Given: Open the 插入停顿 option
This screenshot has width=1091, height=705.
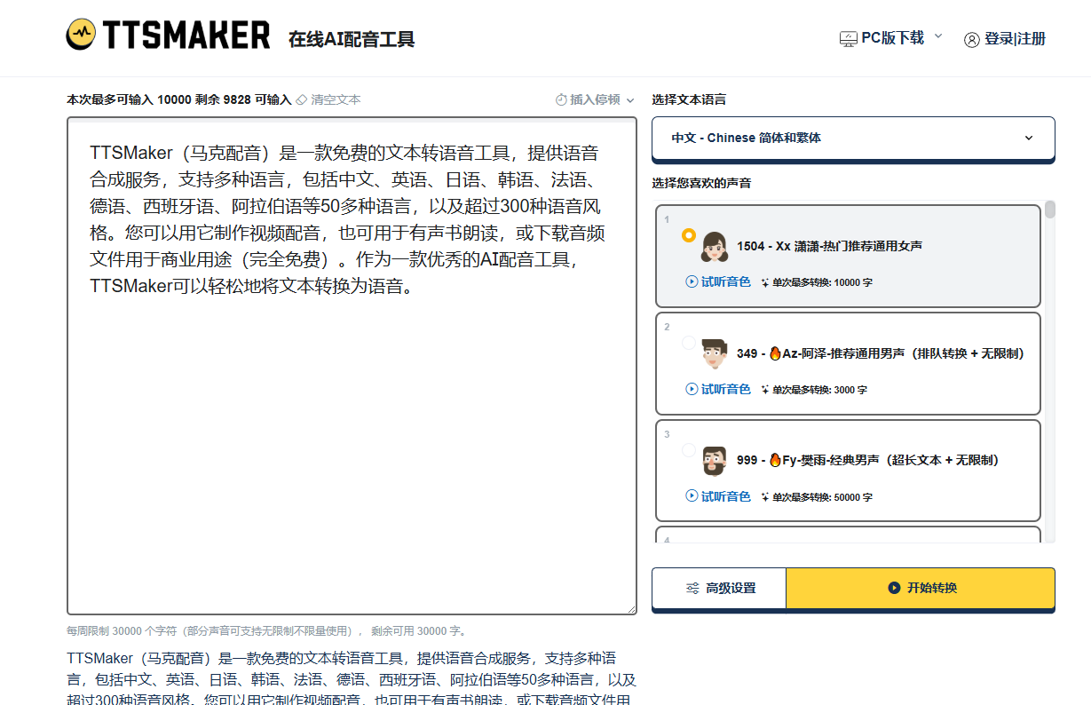Looking at the screenshot, I should (595, 99).
